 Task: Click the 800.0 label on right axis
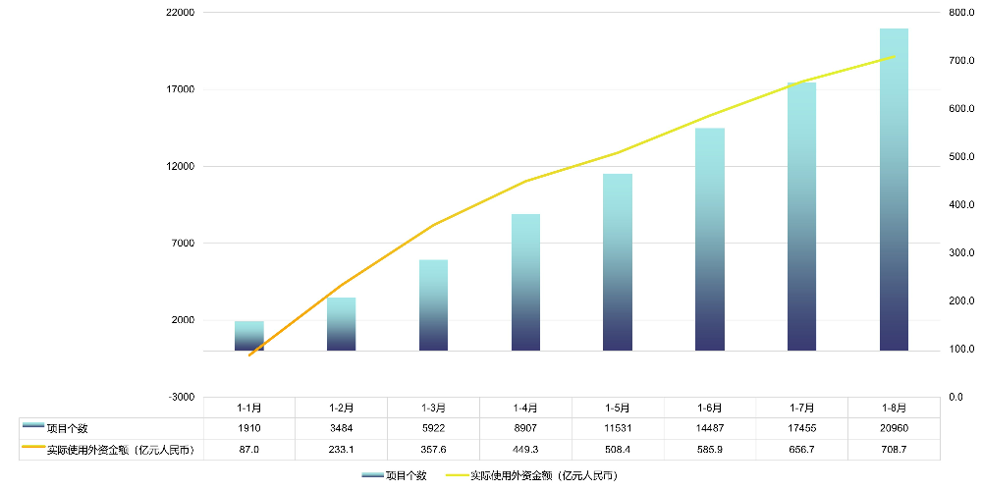point(961,13)
